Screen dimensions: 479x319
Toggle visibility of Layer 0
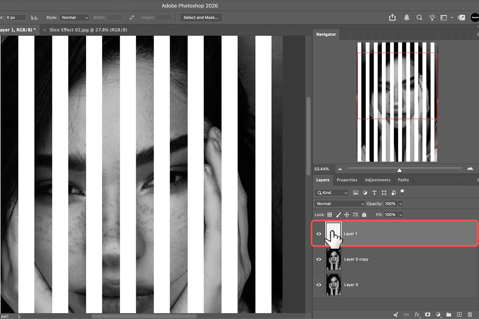click(319, 285)
